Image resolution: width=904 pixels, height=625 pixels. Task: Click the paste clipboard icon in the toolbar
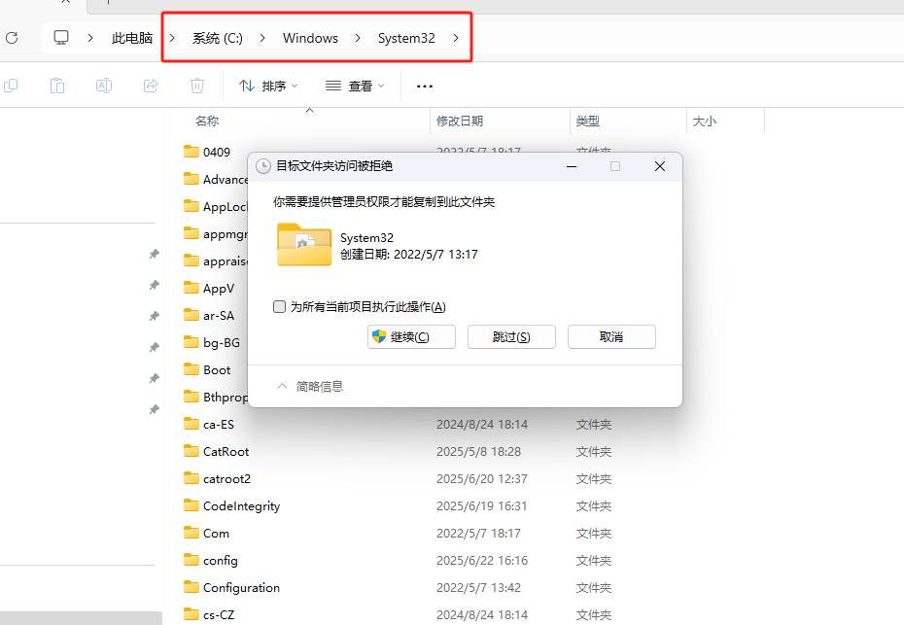coord(57,86)
